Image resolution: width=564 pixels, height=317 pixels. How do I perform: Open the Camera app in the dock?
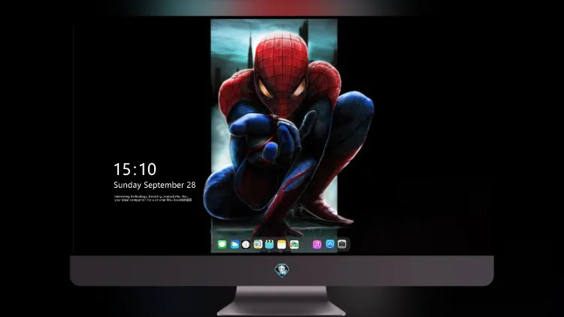[342, 244]
